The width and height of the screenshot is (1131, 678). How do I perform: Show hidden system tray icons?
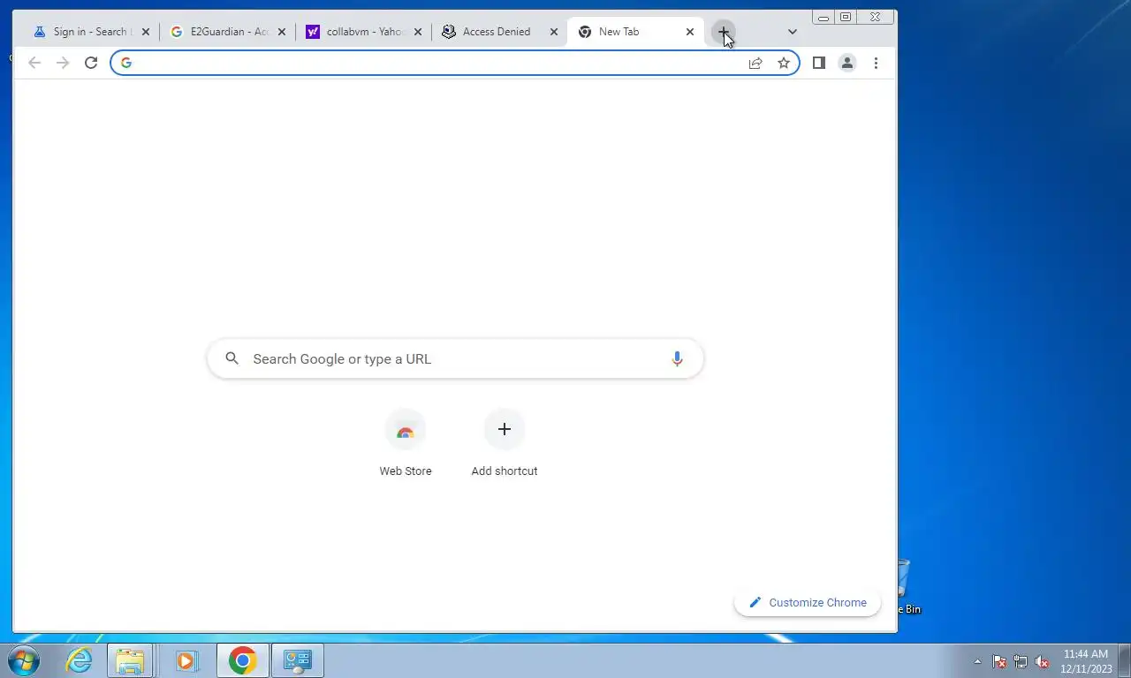977,661
